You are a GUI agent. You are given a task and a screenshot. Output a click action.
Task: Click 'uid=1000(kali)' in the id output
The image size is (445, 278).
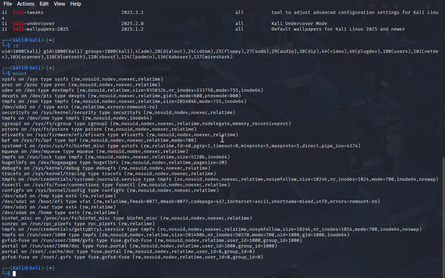click(x=21, y=51)
